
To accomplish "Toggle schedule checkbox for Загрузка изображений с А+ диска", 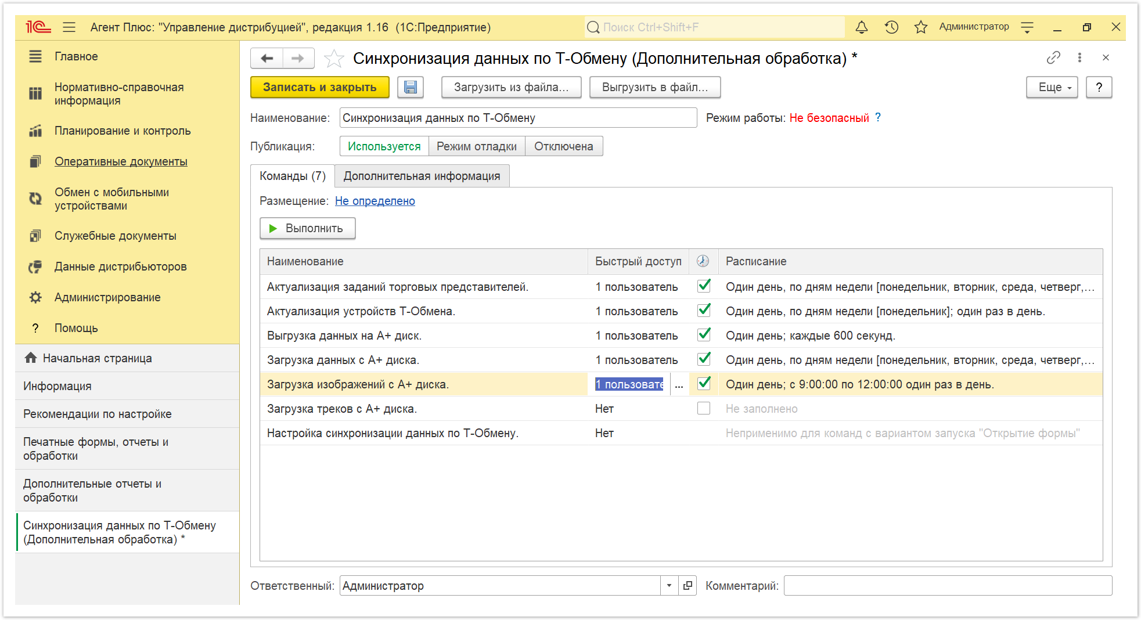I will point(704,383).
